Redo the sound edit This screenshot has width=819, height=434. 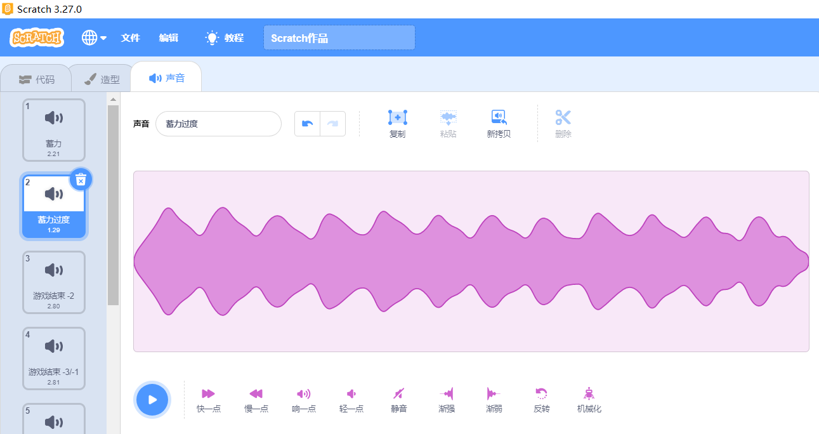click(x=333, y=124)
